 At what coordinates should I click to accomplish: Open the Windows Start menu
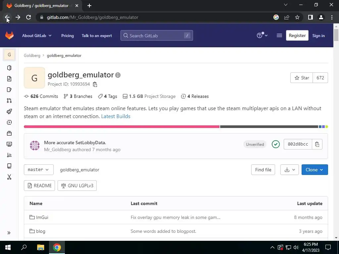8,247
